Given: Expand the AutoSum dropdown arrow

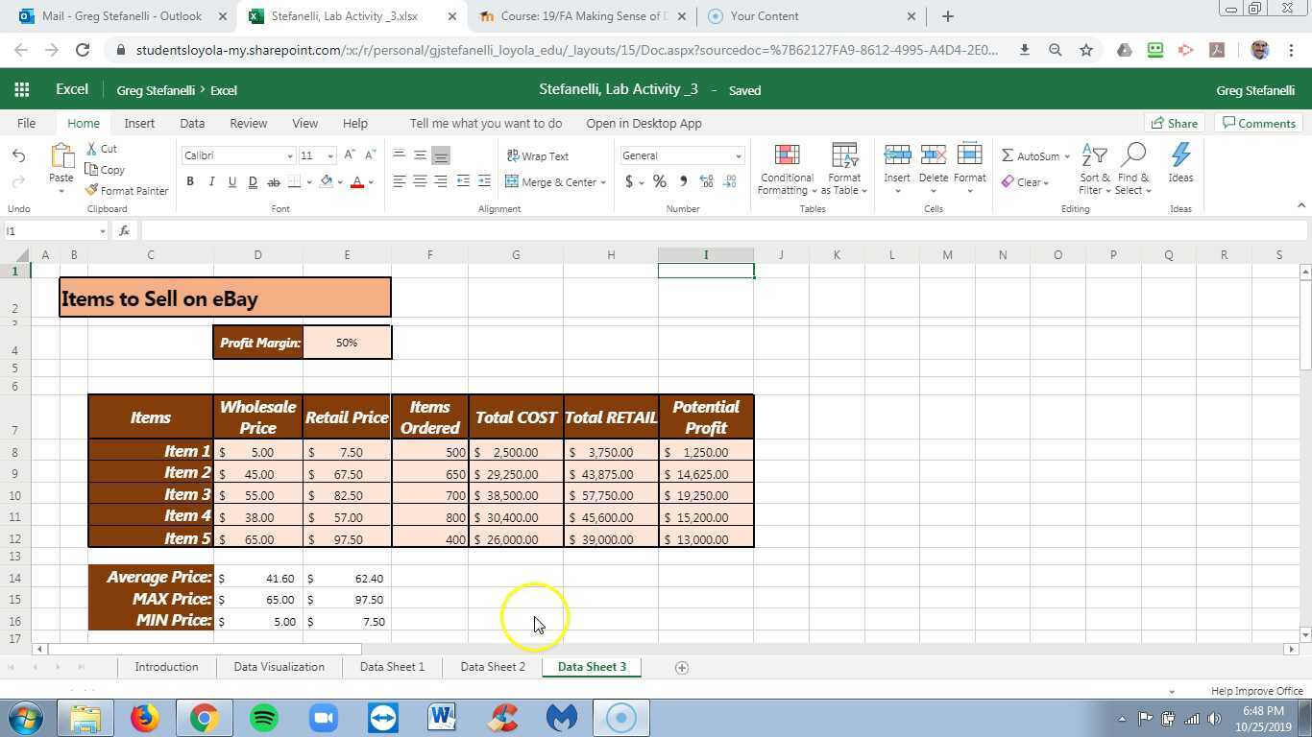Looking at the screenshot, I should 1066,156.
